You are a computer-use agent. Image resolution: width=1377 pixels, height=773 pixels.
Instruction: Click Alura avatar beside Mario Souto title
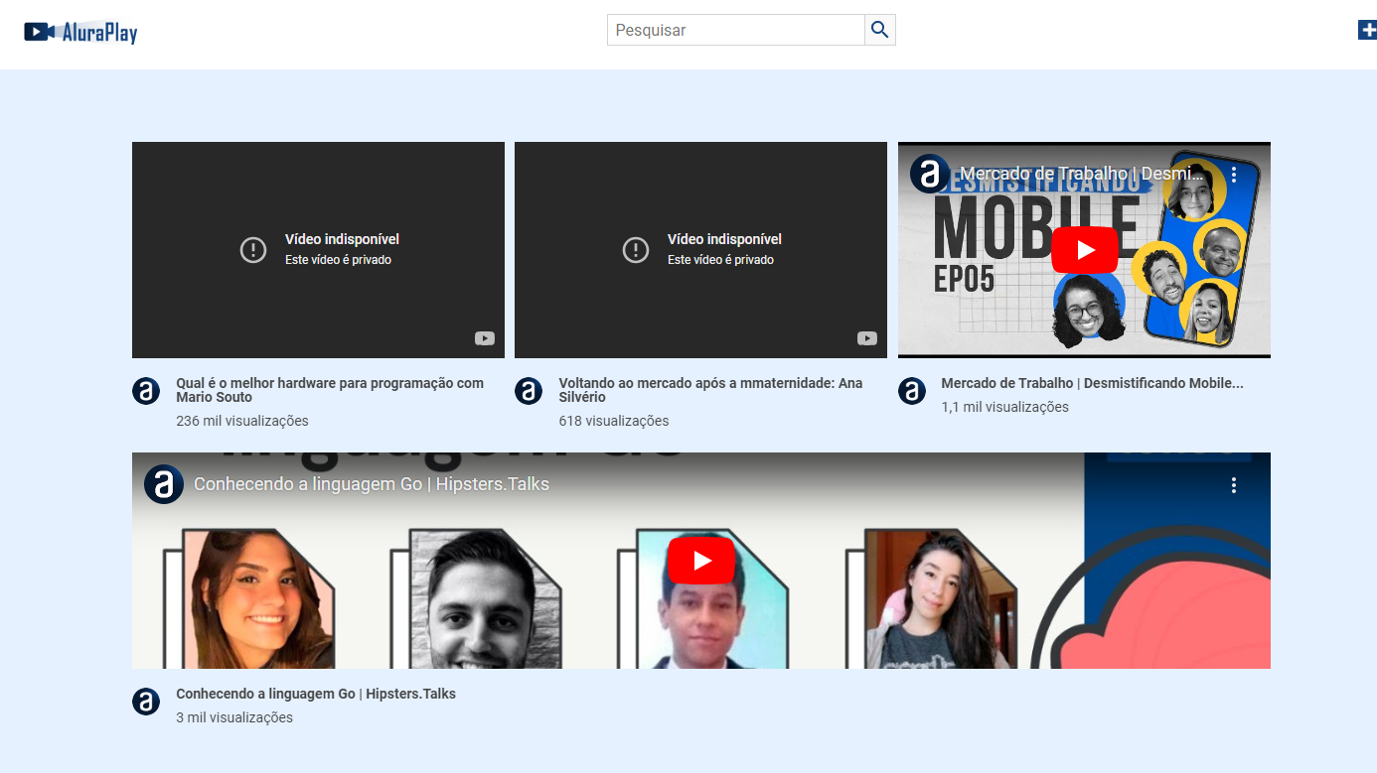[x=146, y=391]
